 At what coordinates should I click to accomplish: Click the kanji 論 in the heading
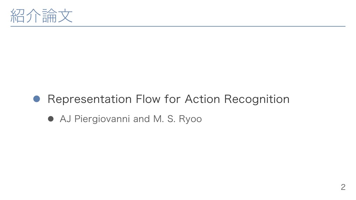click(49, 16)
